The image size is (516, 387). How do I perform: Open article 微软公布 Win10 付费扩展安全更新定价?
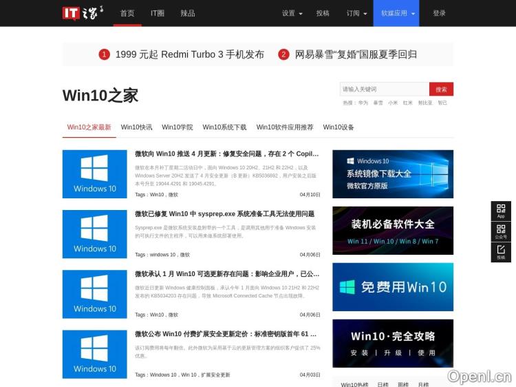[x=226, y=334]
